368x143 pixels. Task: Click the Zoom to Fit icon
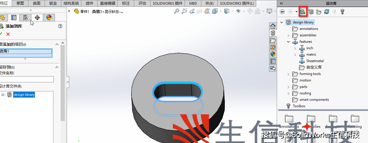[176, 11]
